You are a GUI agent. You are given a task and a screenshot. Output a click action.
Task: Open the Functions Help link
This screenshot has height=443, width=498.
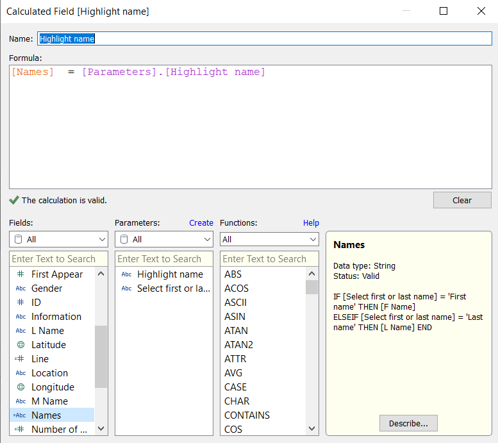pyautogui.click(x=311, y=223)
